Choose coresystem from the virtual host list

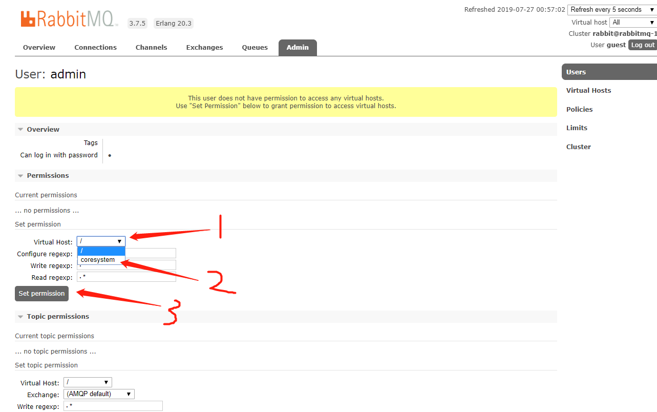coord(101,260)
